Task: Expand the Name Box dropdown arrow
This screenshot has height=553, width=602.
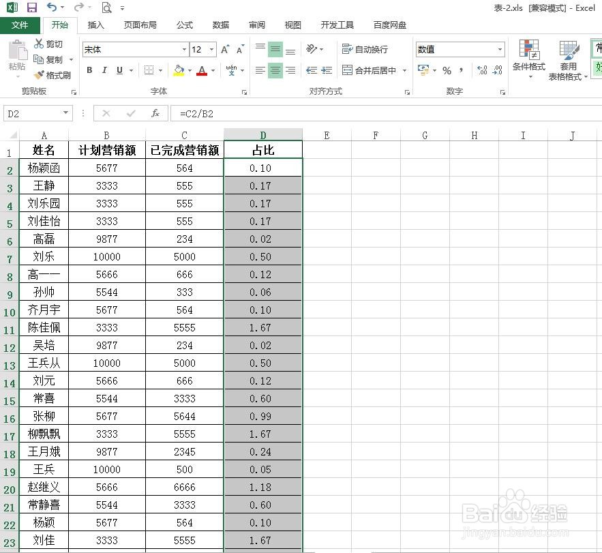Action: (65, 113)
